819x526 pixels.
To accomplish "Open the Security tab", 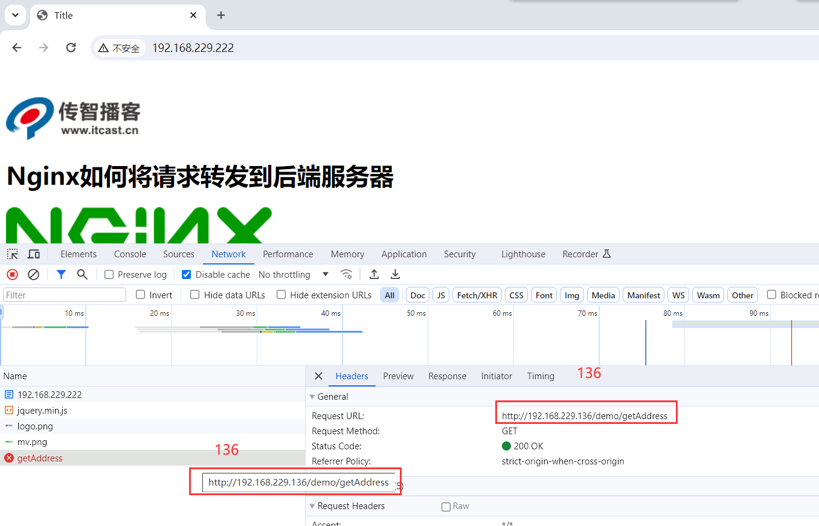I will click(x=460, y=254).
